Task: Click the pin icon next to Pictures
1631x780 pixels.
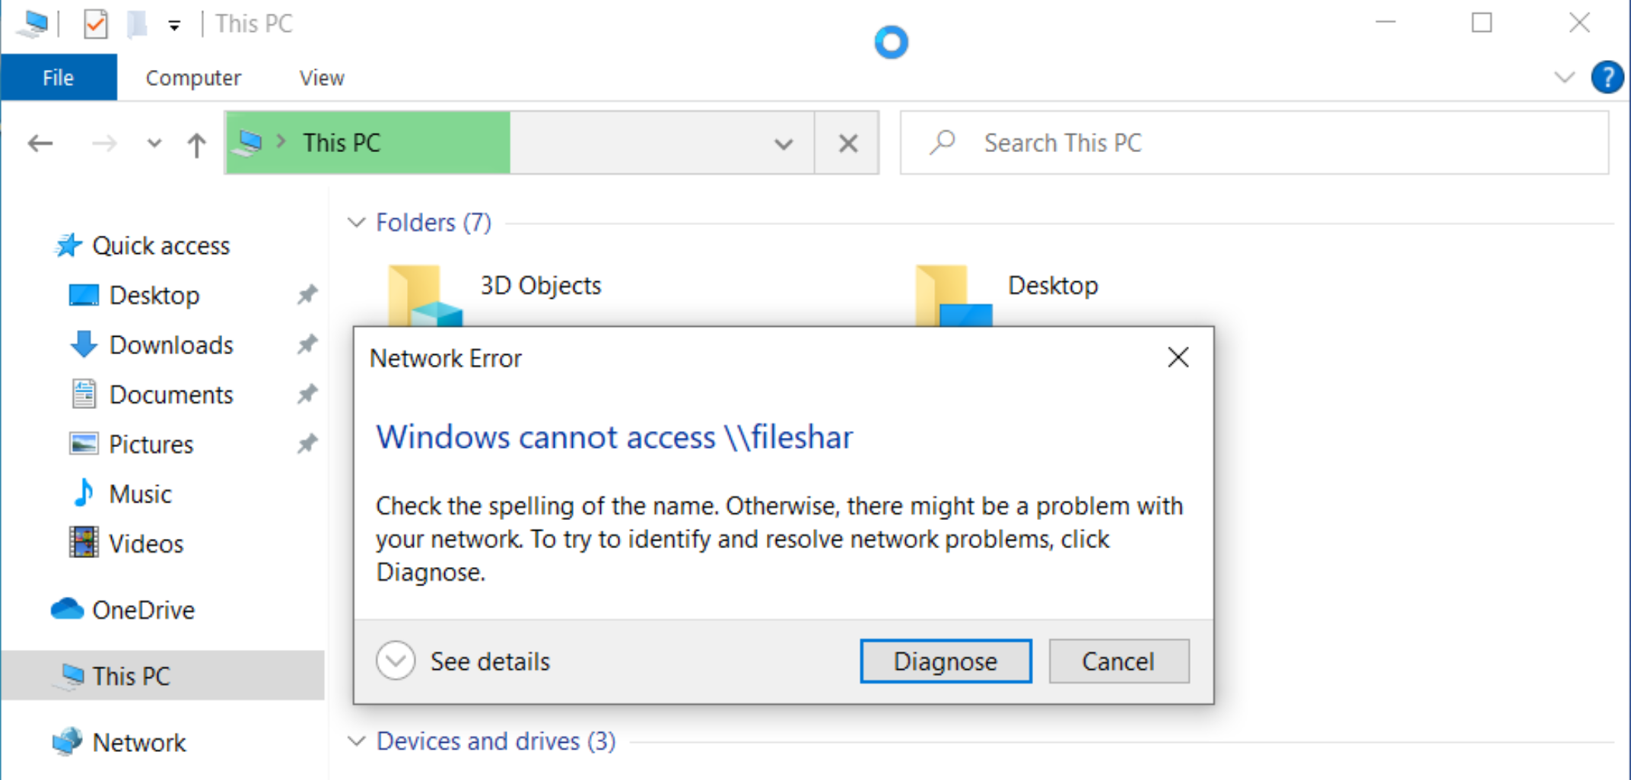Action: pos(307,443)
